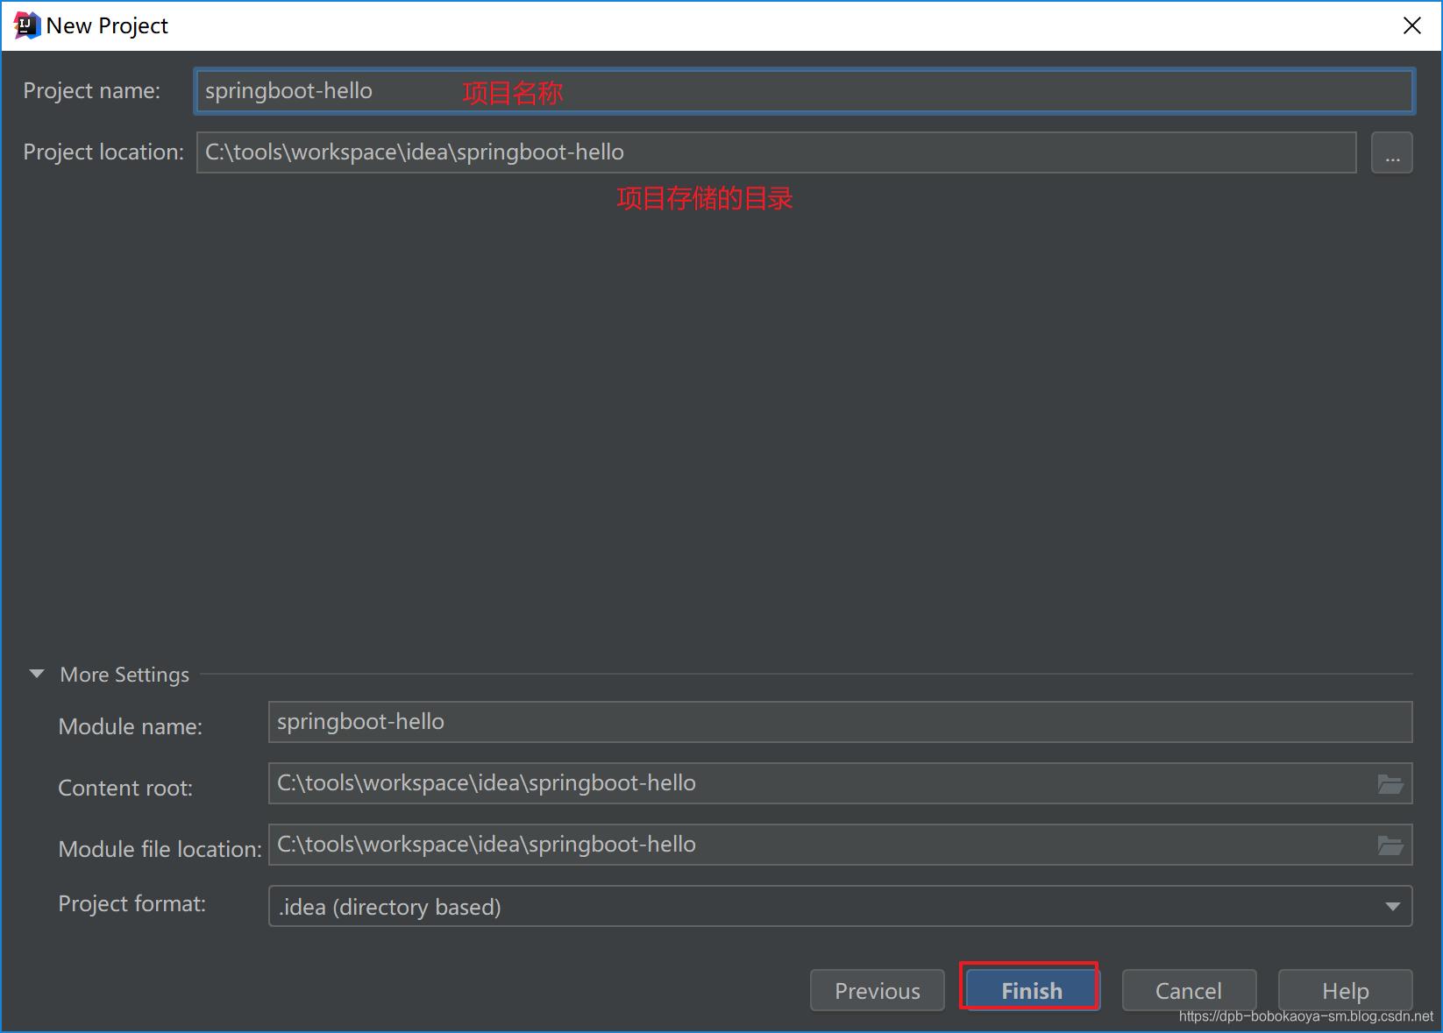Focus the Module name input field
Screen dimensions: 1443x1033
coord(840,722)
